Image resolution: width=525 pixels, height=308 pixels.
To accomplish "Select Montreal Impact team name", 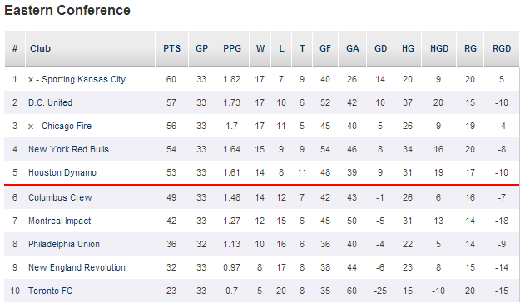I will point(60,221).
